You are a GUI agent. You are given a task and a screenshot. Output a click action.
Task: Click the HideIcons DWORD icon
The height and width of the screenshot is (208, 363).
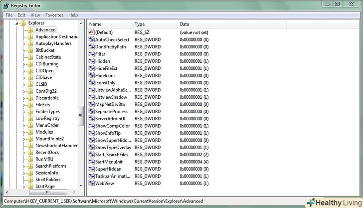[91, 75]
